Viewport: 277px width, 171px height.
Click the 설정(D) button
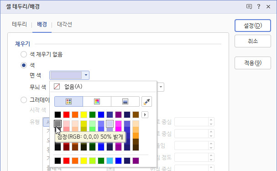click(253, 26)
